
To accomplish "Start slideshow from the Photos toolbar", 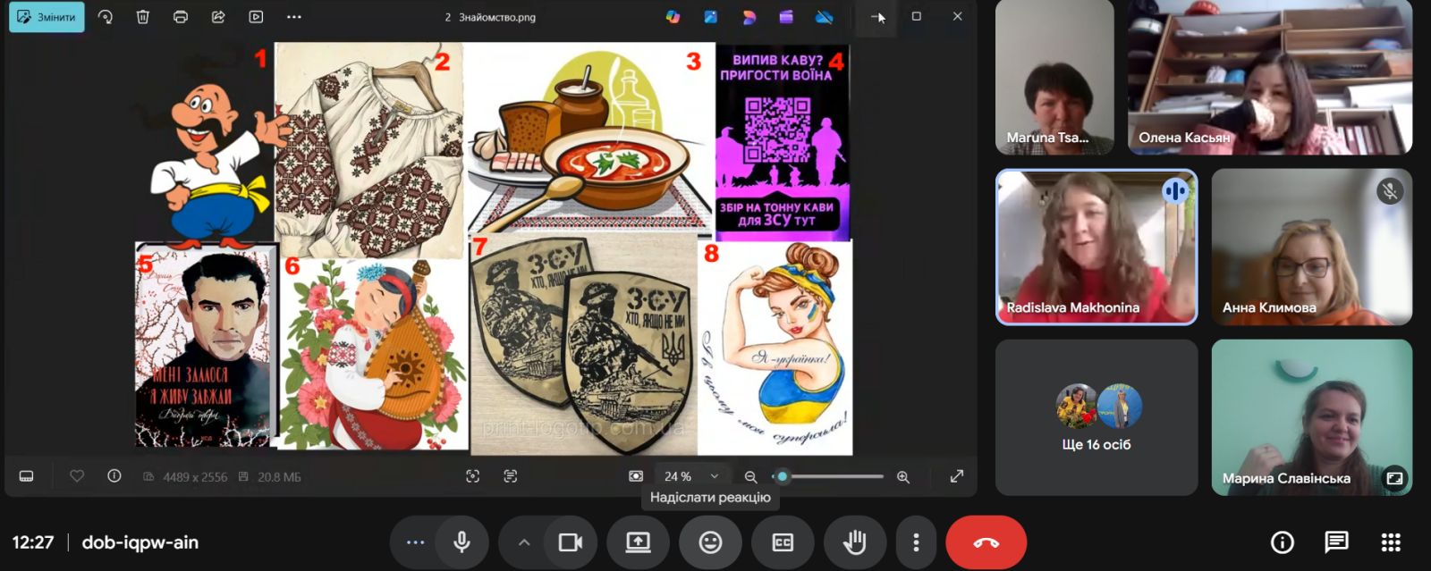I will pyautogui.click(x=256, y=17).
